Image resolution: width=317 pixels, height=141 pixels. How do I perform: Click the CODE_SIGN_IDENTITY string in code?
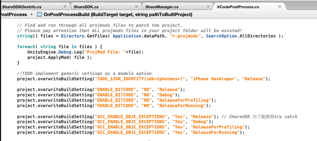140,79
